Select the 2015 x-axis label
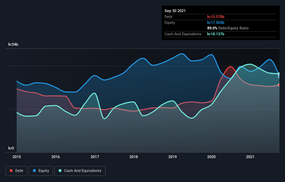This screenshot has height=182, width=285. point(17,157)
